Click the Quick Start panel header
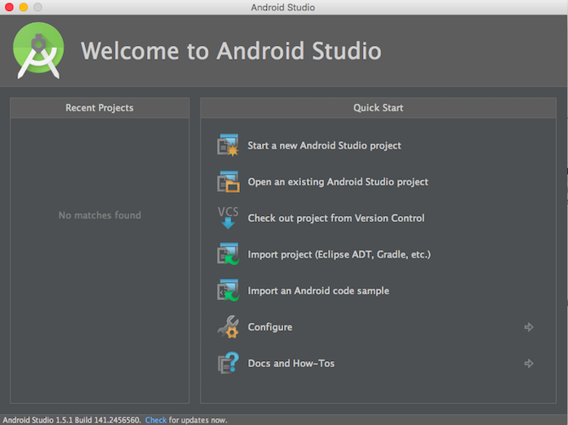The height and width of the screenshot is (425, 568). tap(378, 108)
